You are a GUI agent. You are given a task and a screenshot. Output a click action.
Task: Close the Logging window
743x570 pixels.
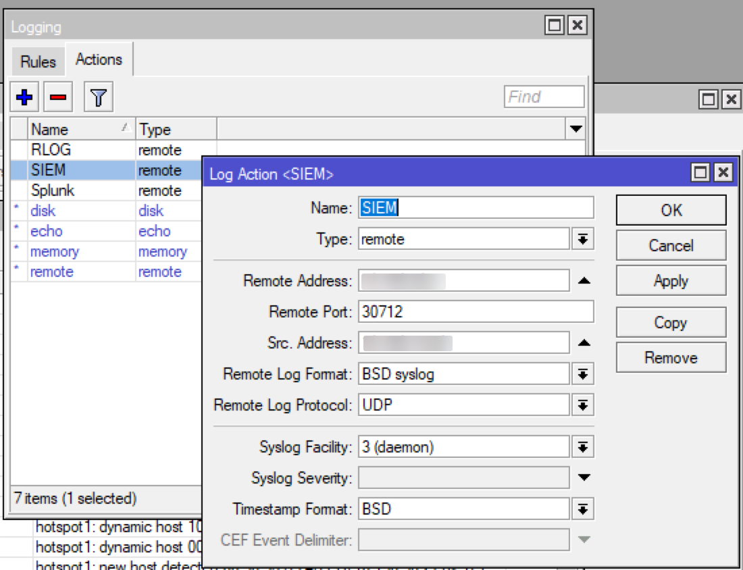577,25
